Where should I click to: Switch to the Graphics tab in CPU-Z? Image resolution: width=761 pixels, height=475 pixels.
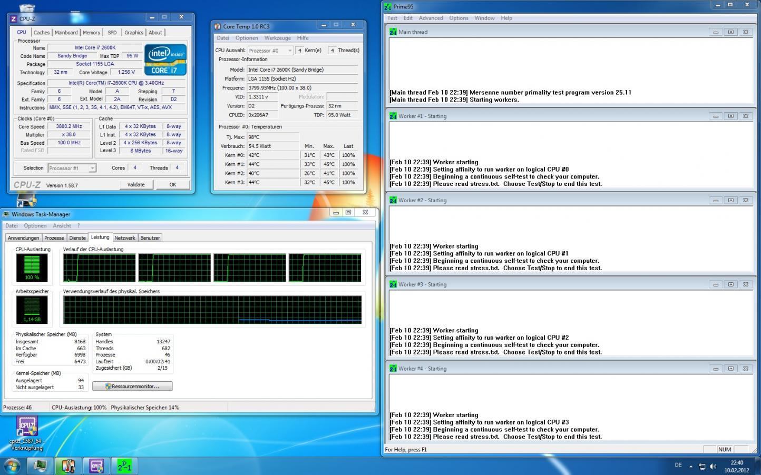(x=134, y=33)
